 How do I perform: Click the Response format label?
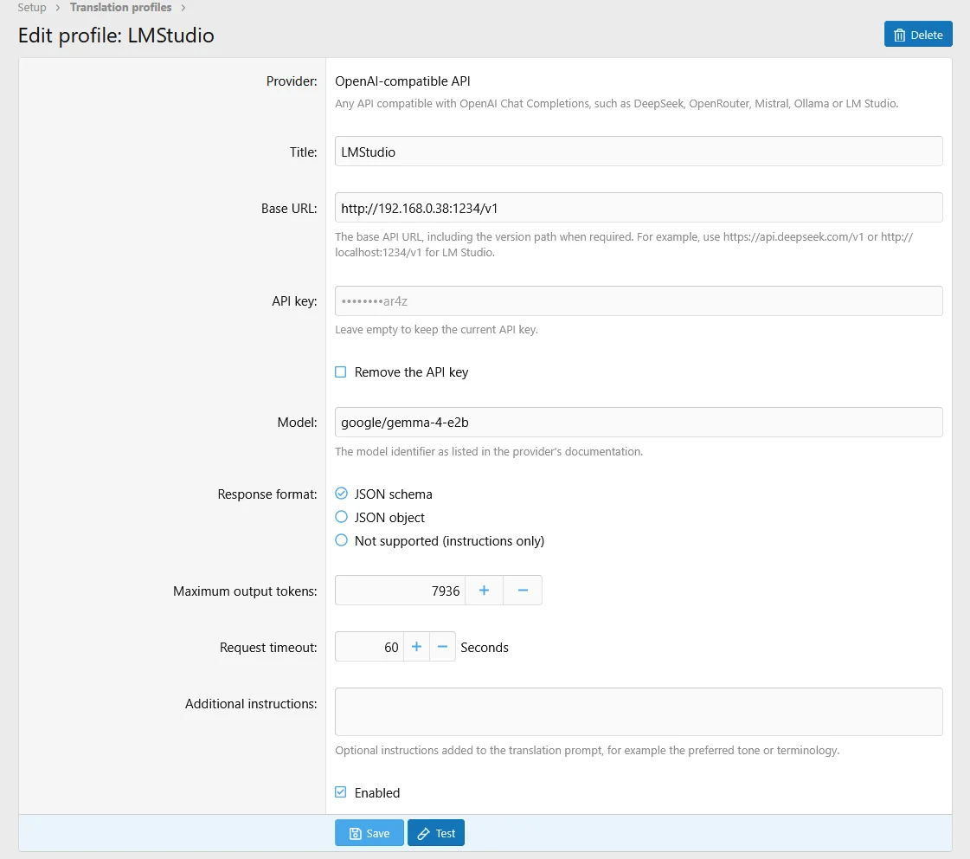point(267,494)
